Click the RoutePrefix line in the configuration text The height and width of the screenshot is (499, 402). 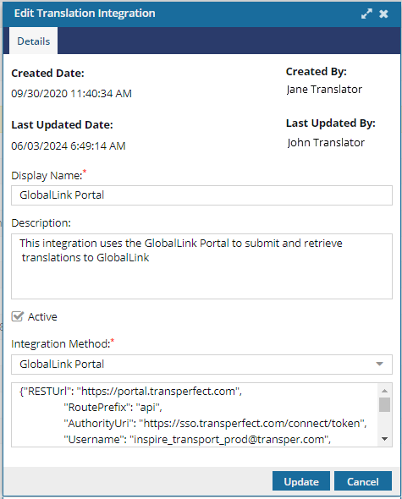point(113,407)
